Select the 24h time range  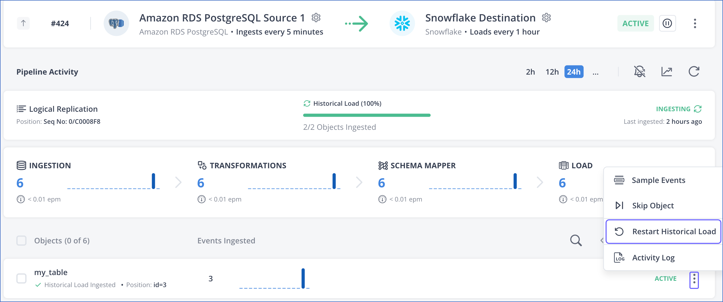tap(574, 72)
